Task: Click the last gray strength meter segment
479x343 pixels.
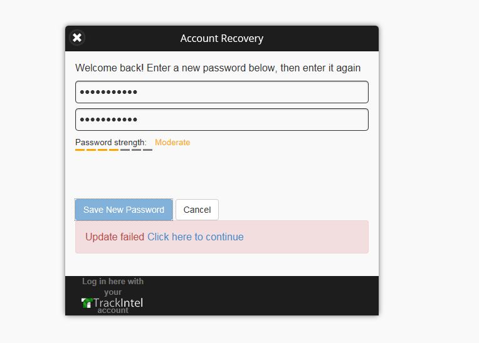Action: [147, 150]
